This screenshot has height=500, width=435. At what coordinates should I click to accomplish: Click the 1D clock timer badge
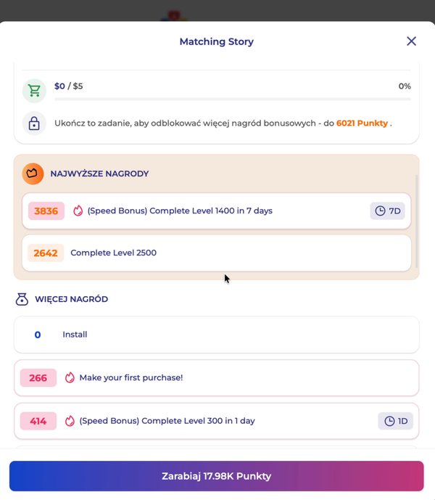coord(395,421)
